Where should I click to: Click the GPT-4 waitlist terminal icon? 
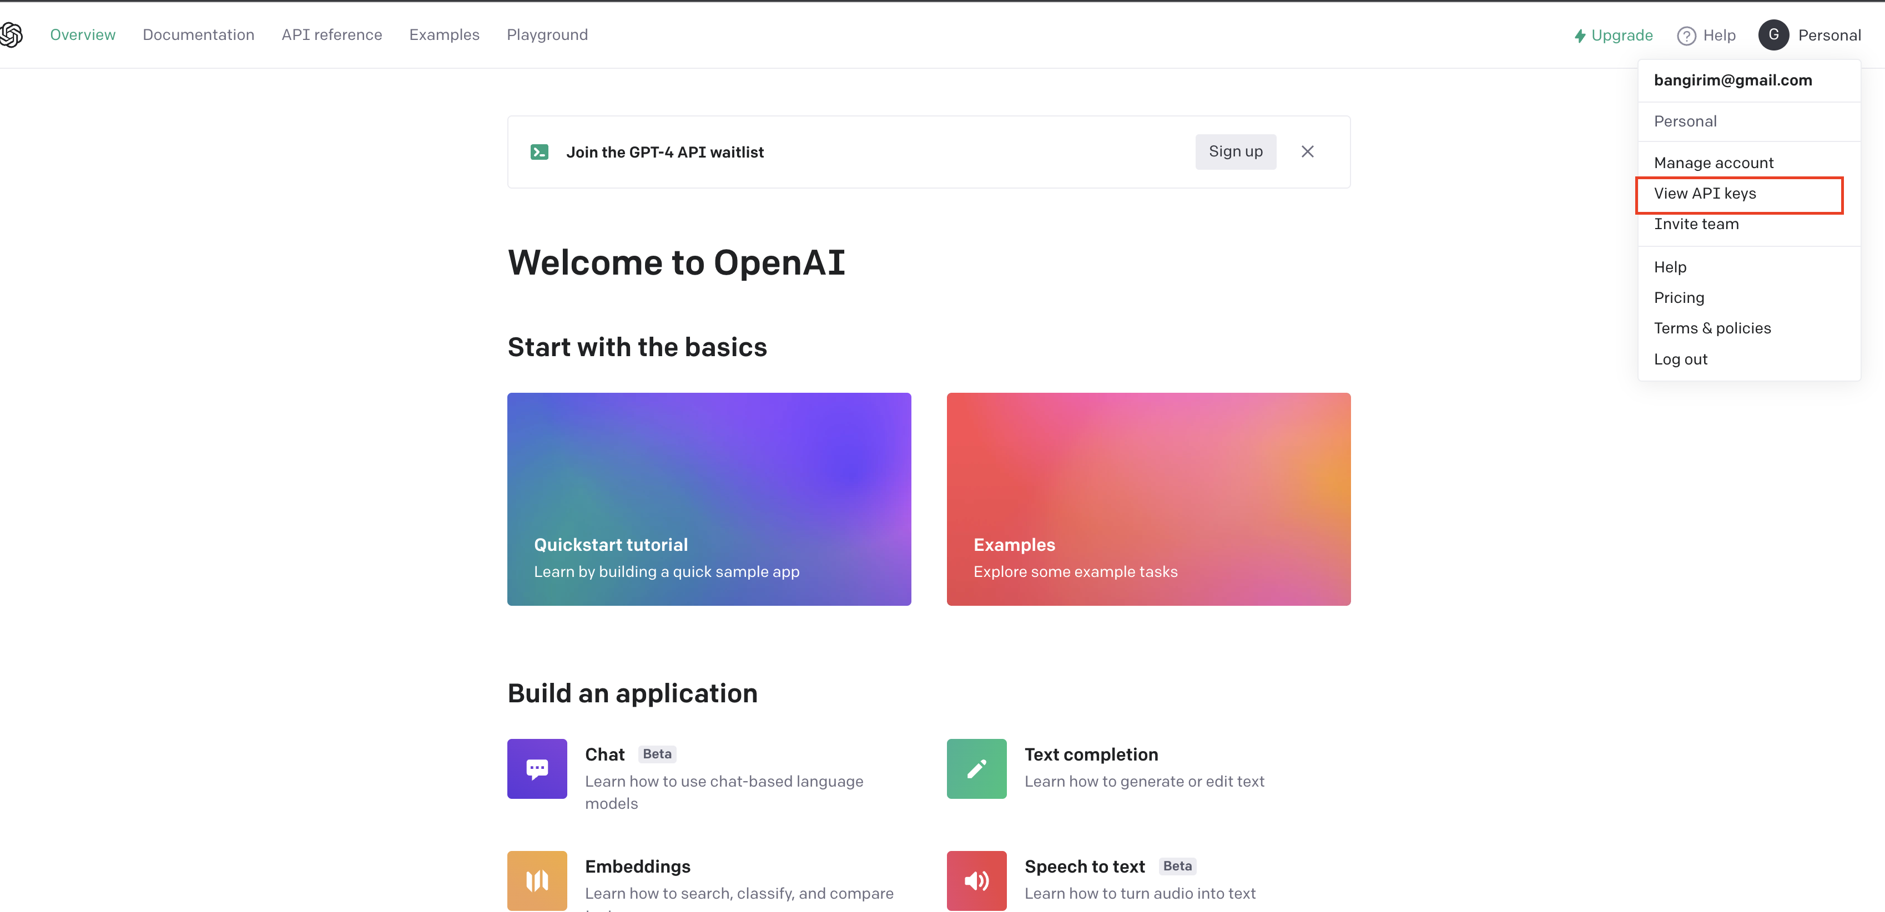coord(540,151)
